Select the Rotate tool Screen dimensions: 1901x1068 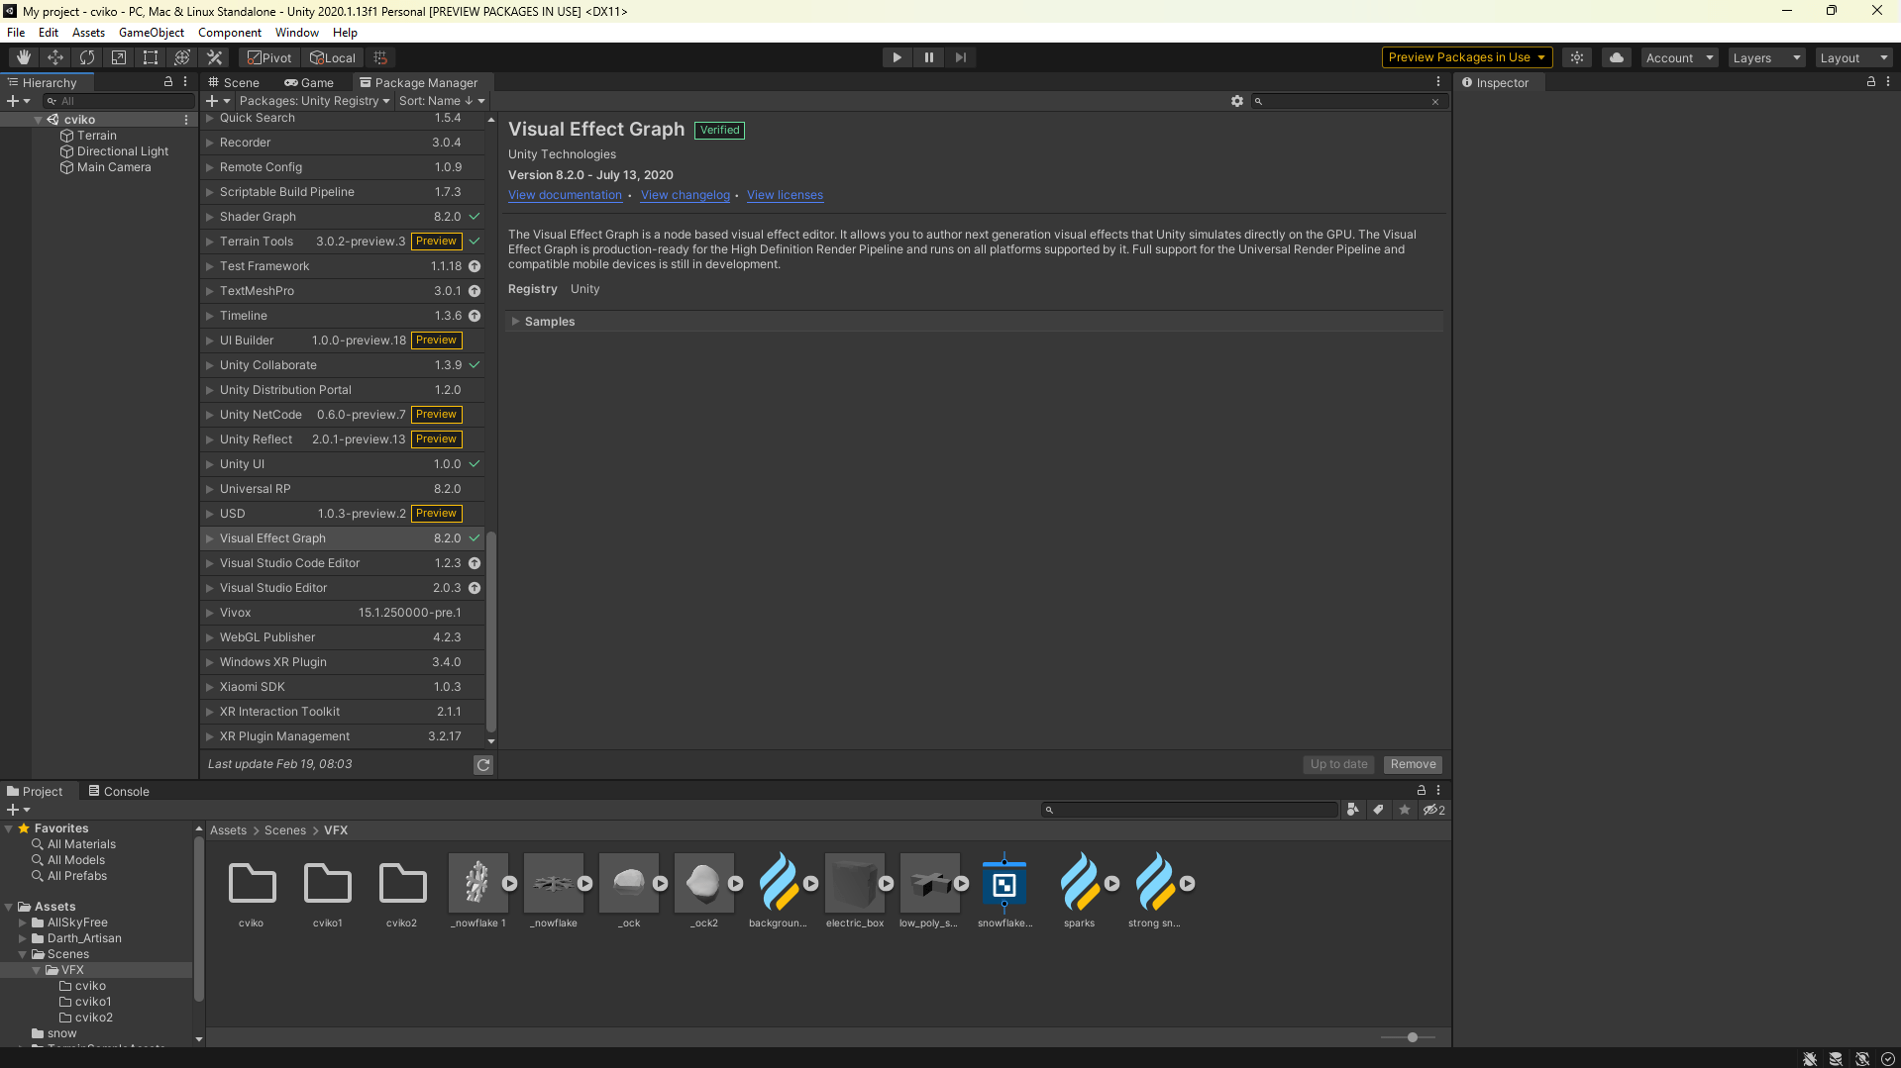pyautogui.click(x=87, y=57)
